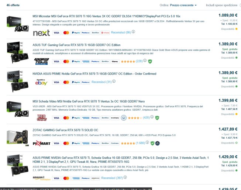This screenshot has height=190, width=241.
Task: Click info icon beside Recensisci (31)
Action: coord(114,82)
